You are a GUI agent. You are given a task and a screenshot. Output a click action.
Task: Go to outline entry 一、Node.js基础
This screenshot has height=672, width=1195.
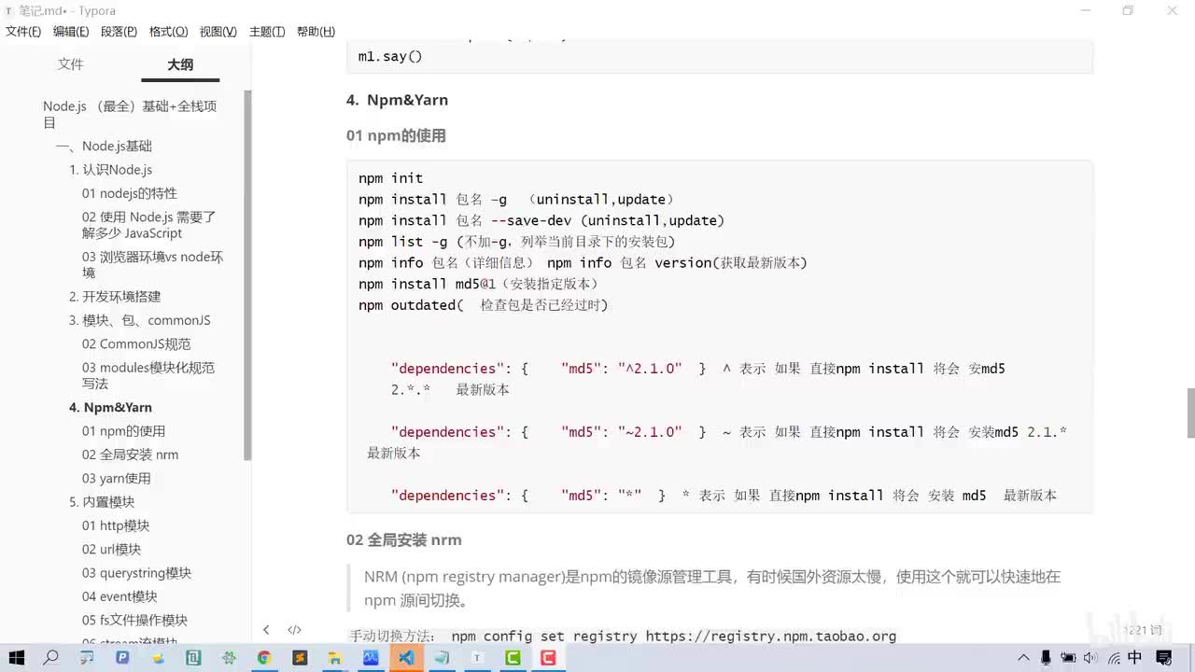coord(103,146)
